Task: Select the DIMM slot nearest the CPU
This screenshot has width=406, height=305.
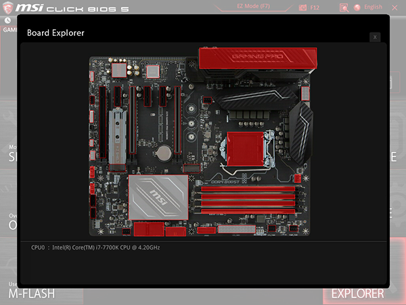Action: click(248, 189)
